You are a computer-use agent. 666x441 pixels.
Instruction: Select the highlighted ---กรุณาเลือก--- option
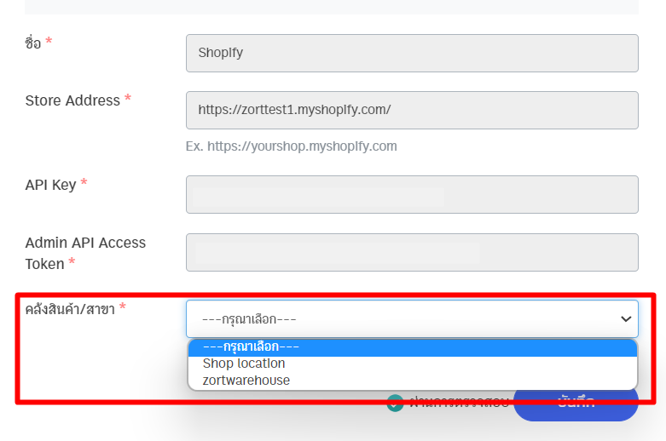click(x=412, y=347)
